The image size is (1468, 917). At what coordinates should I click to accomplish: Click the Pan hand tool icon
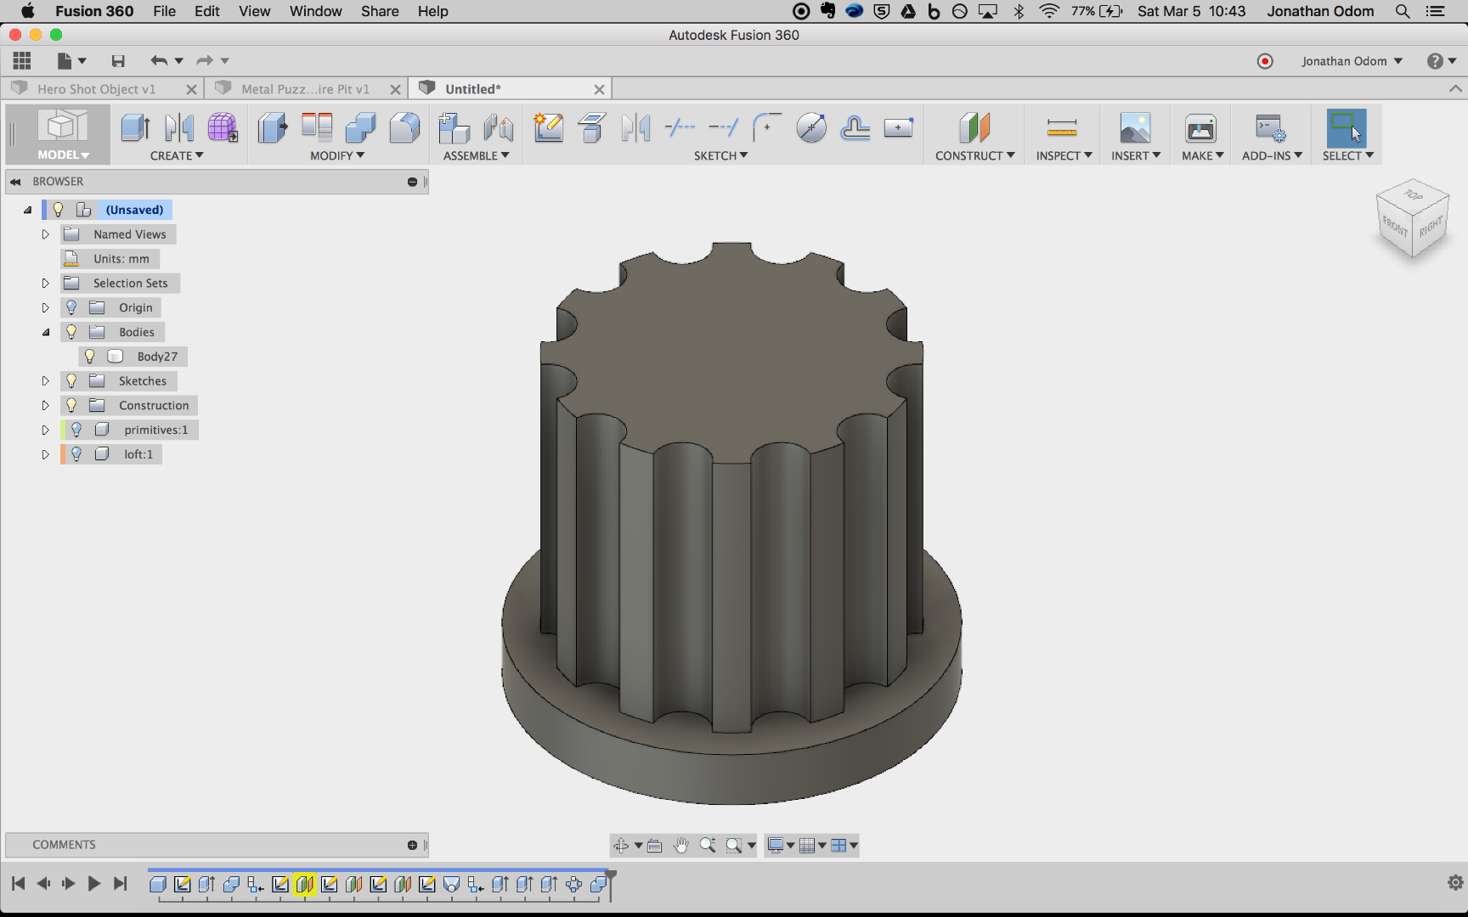click(680, 846)
